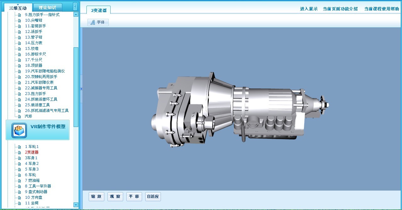This screenshot has width=402, height=210.
Task: Open the 进入展示 link
Action: (309, 9)
